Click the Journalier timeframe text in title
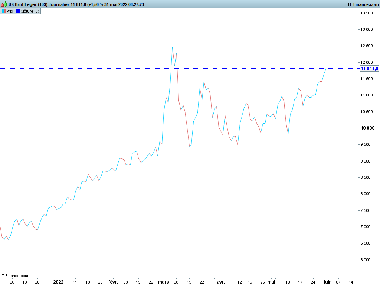Image resolution: width=380 pixels, height=285 pixels. click(x=59, y=4)
